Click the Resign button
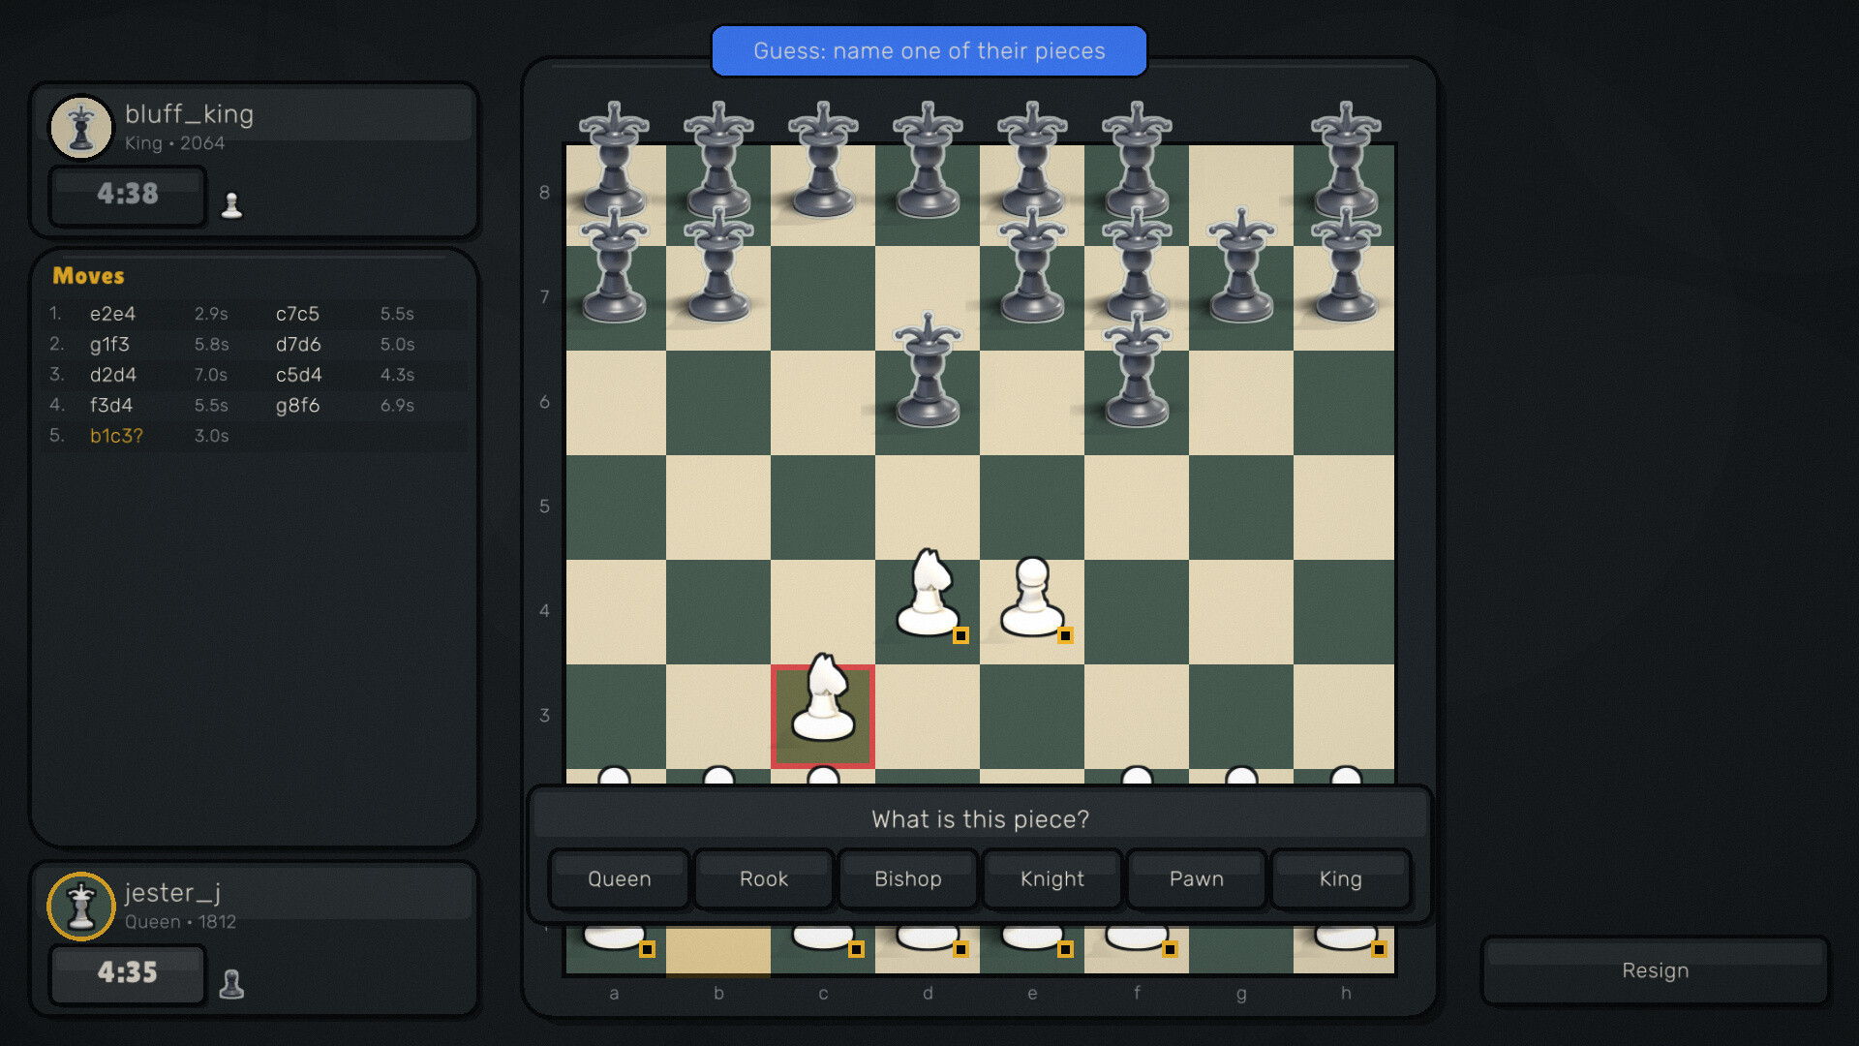This screenshot has height=1046, width=1859. [x=1656, y=970]
